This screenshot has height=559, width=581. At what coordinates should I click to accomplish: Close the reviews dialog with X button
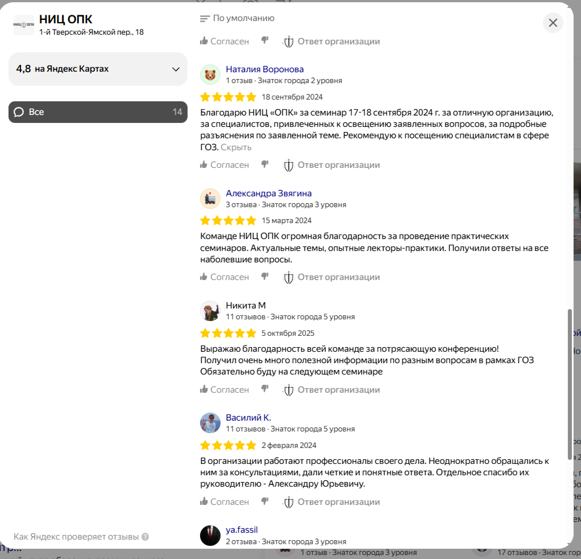(x=553, y=23)
